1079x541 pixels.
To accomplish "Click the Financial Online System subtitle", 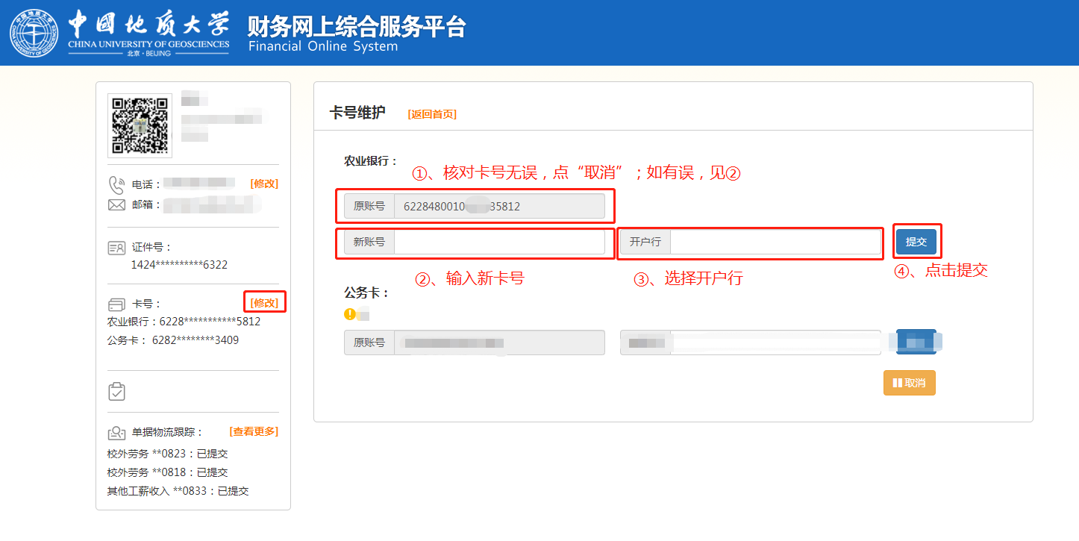I will (x=323, y=46).
